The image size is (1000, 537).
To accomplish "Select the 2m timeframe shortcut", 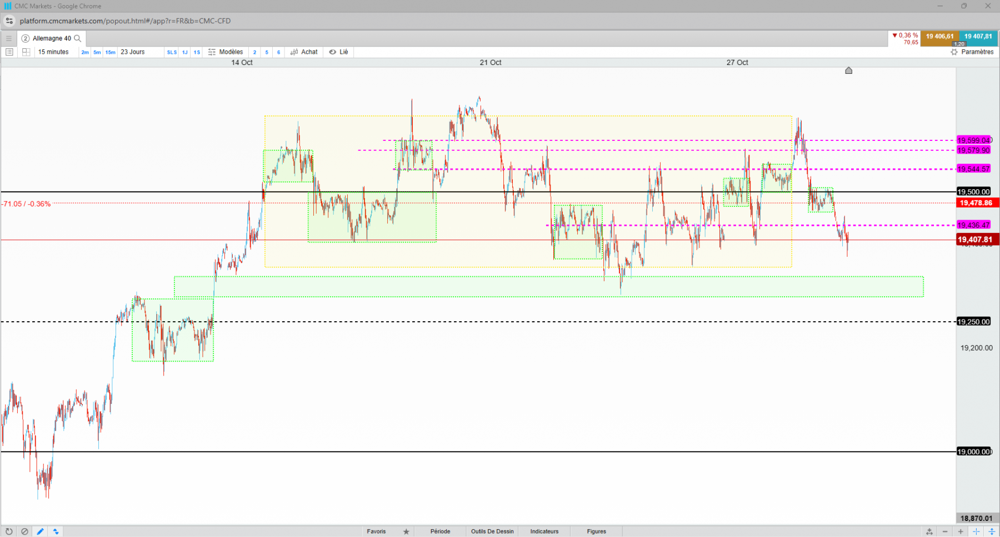I will coord(85,52).
